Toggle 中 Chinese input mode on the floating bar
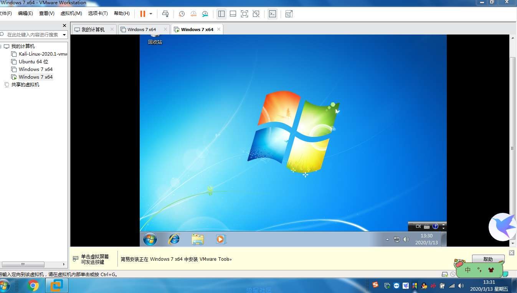The image size is (517, 293). 468,270
